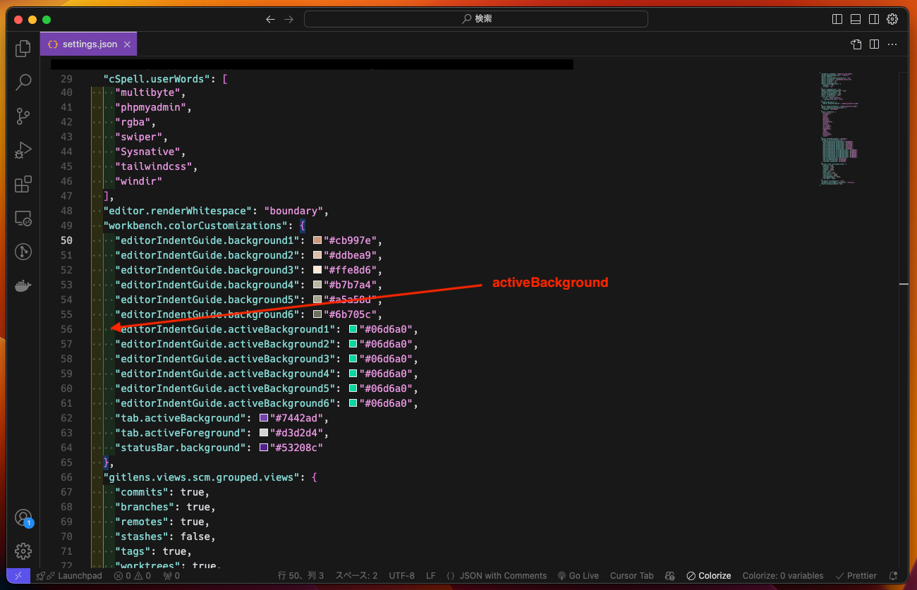This screenshot has height=590, width=917.
Task: Click line number 56 in the gutter
Action: pyautogui.click(x=66, y=329)
